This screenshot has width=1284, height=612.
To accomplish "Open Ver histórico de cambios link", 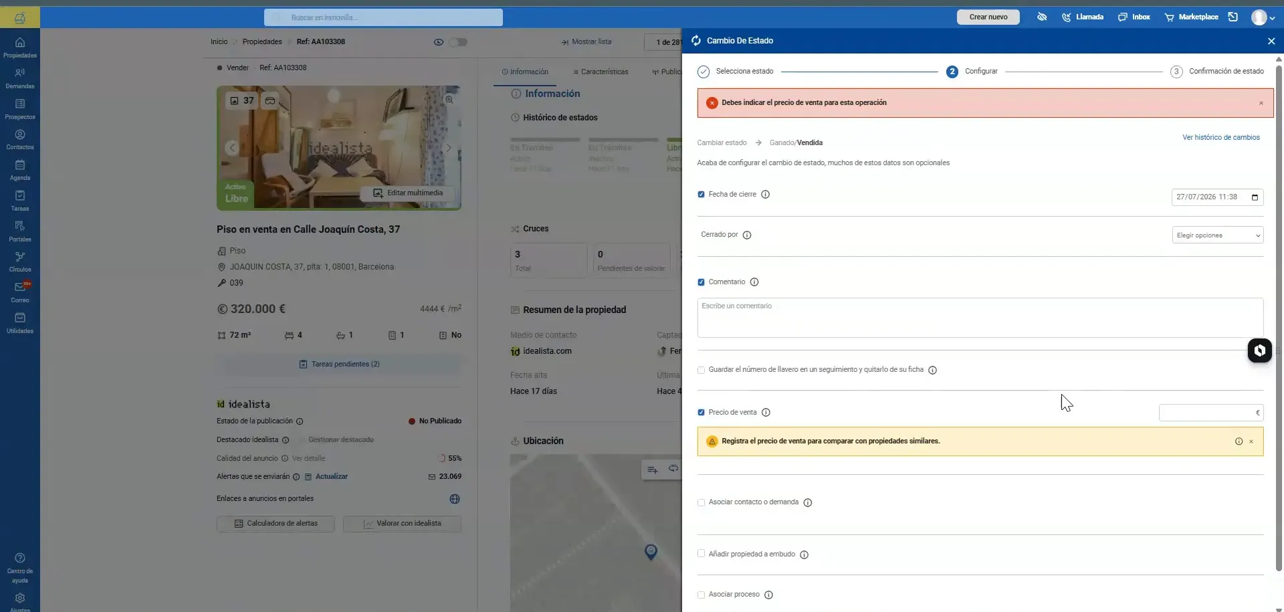I will (x=1220, y=138).
